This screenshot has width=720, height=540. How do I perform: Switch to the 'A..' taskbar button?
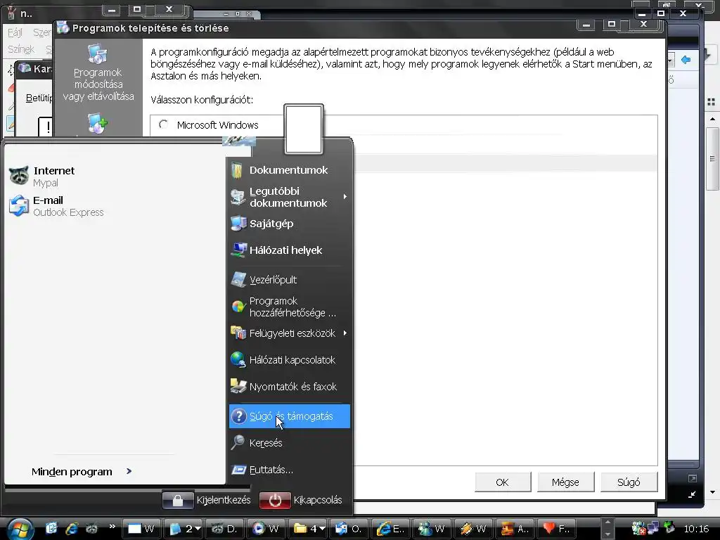[515, 529]
